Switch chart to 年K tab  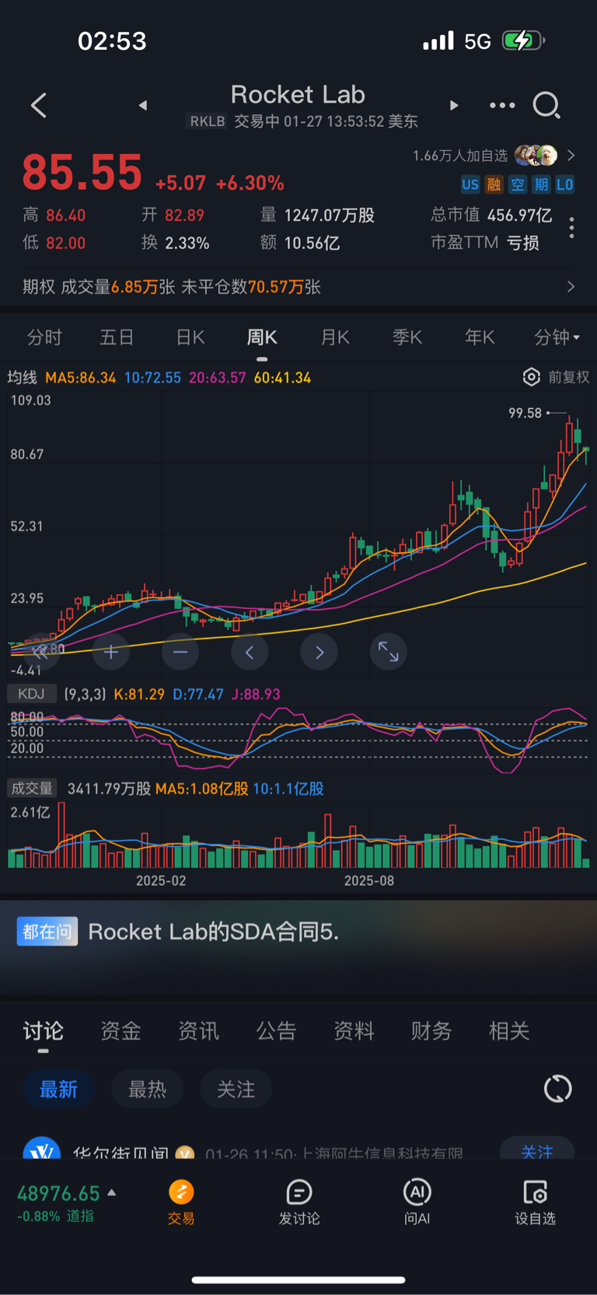(x=480, y=338)
